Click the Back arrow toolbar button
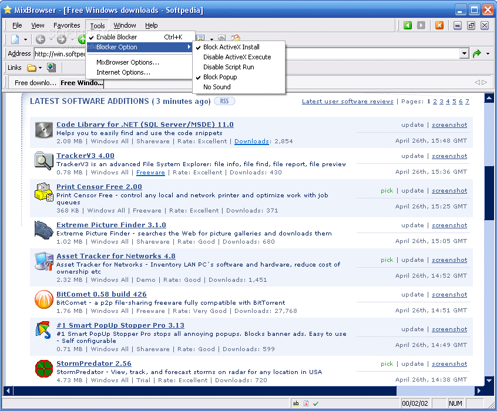 tap(41, 39)
